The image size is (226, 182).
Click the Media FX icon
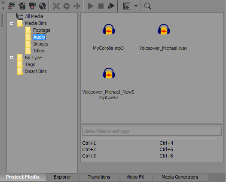(x=77, y=6)
